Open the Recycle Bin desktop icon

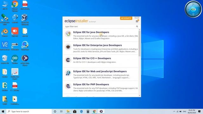click(5, 60)
